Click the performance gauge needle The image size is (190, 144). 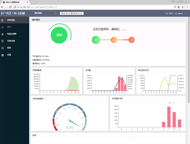pos(75,124)
